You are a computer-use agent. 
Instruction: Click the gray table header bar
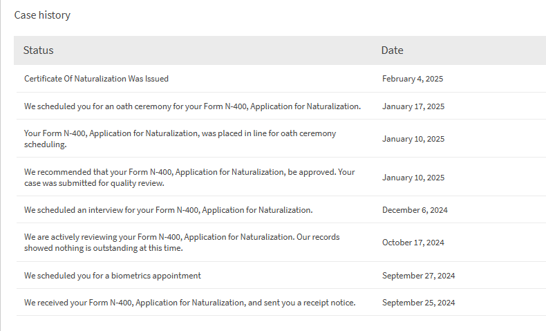pos(280,50)
